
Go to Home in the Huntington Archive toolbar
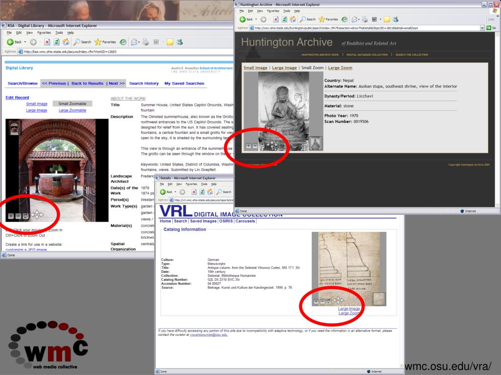pyautogui.click(x=293, y=20)
